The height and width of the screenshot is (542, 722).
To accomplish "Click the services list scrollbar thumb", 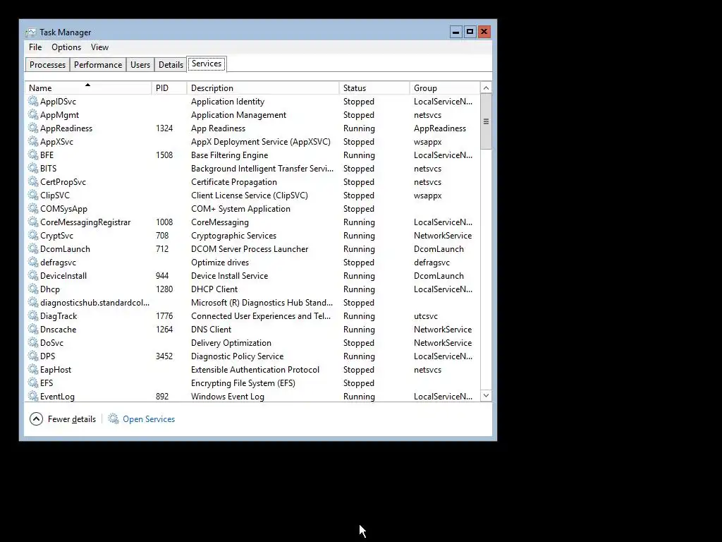I will click(486, 121).
